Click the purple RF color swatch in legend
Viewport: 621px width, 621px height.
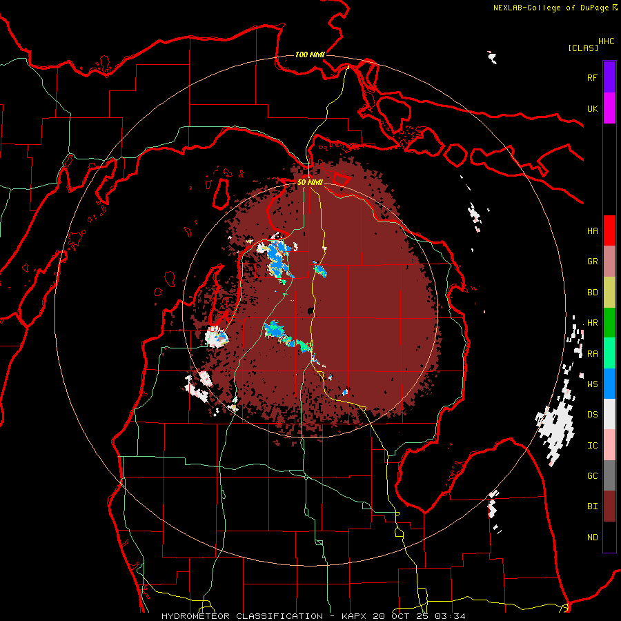(609, 77)
